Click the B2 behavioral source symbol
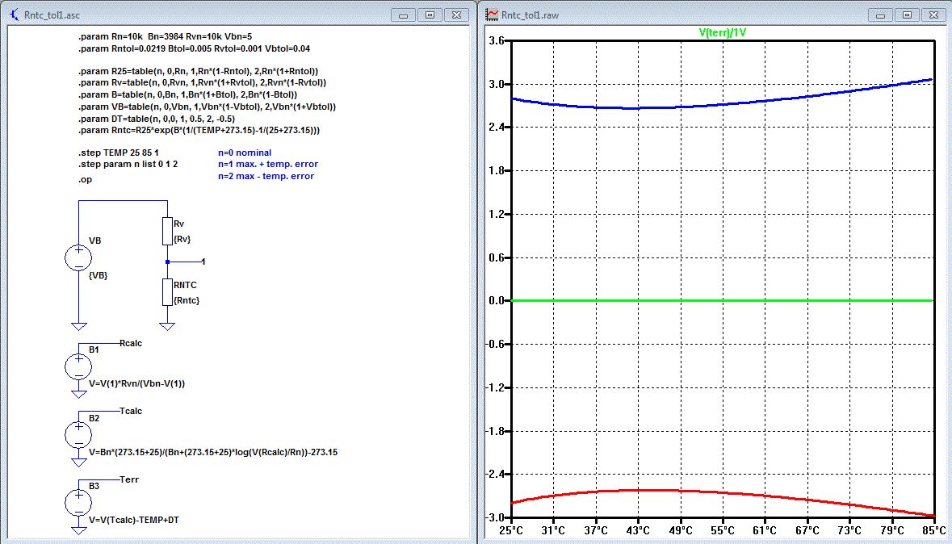Image resolution: width=952 pixels, height=544 pixels. pyautogui.click(x=78, y=434)
